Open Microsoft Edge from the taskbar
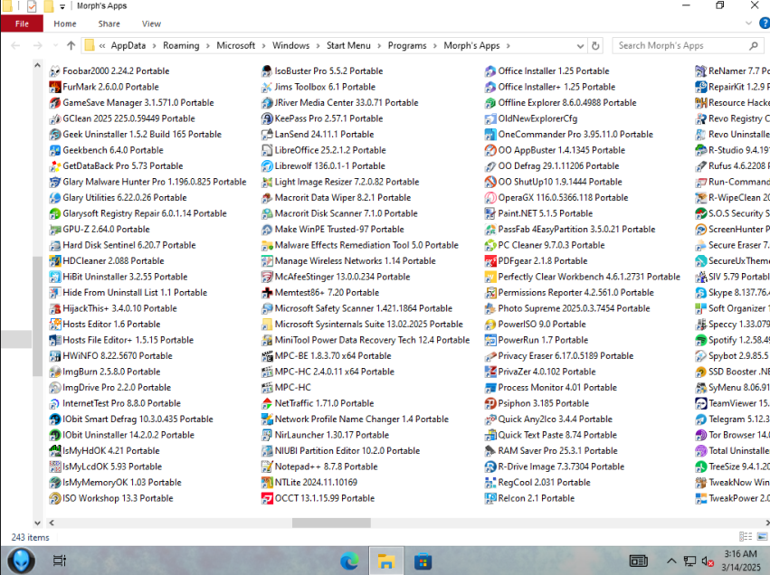The height and width of the screenshot is (575, 770). point(349,561)
